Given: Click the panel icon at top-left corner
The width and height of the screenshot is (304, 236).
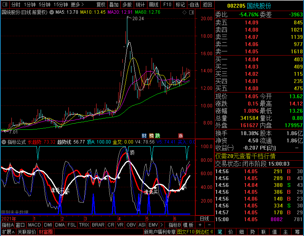Looking at the screenshot, I should 5,4.
